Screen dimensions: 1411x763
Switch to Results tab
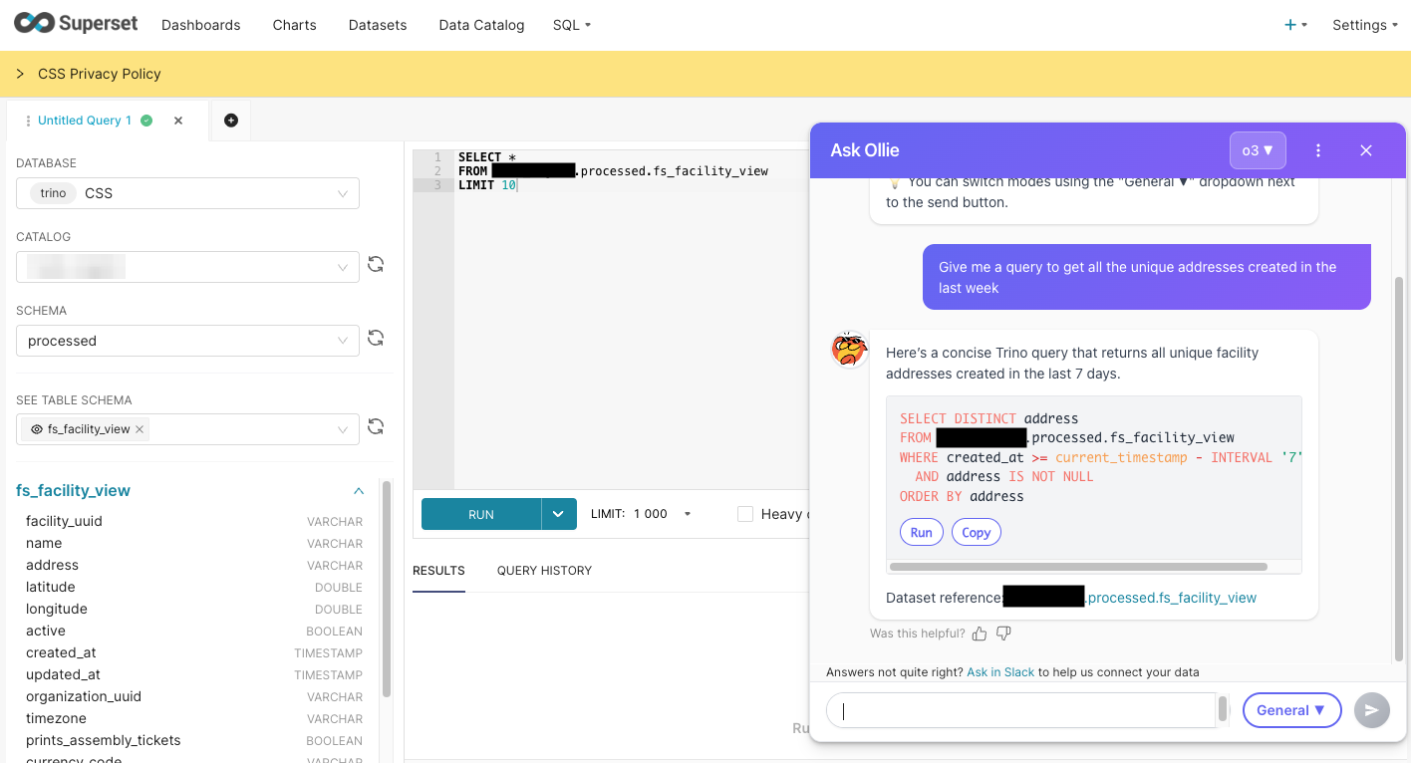438,571
